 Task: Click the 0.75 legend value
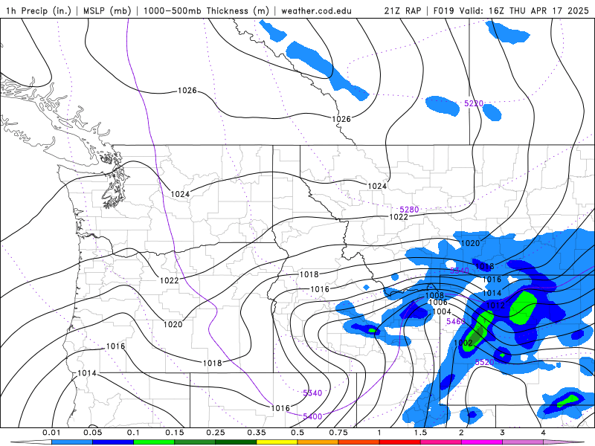click(338, 433)
